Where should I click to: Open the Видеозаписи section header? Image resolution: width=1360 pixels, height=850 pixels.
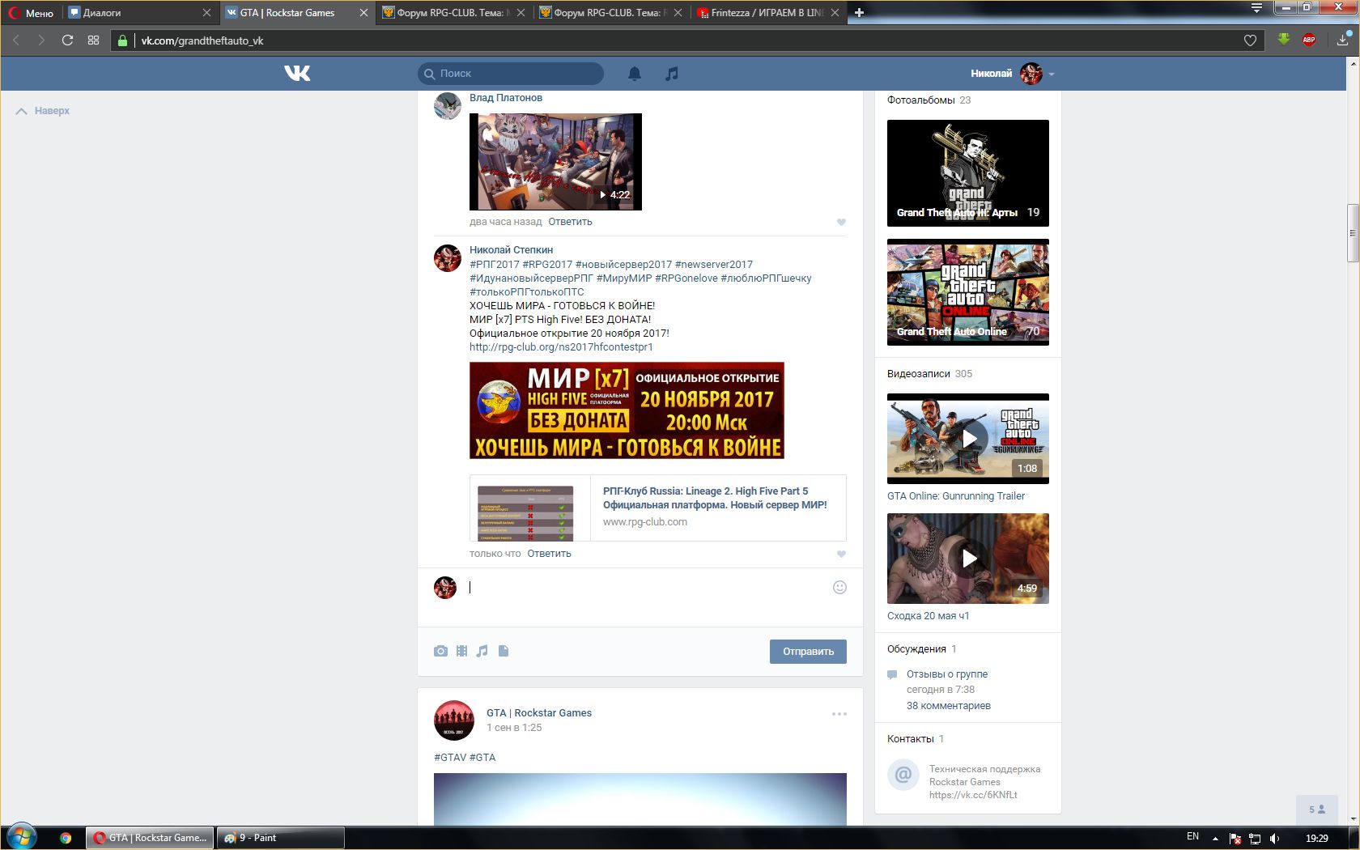pyautogui.click(x=918, y=374)
